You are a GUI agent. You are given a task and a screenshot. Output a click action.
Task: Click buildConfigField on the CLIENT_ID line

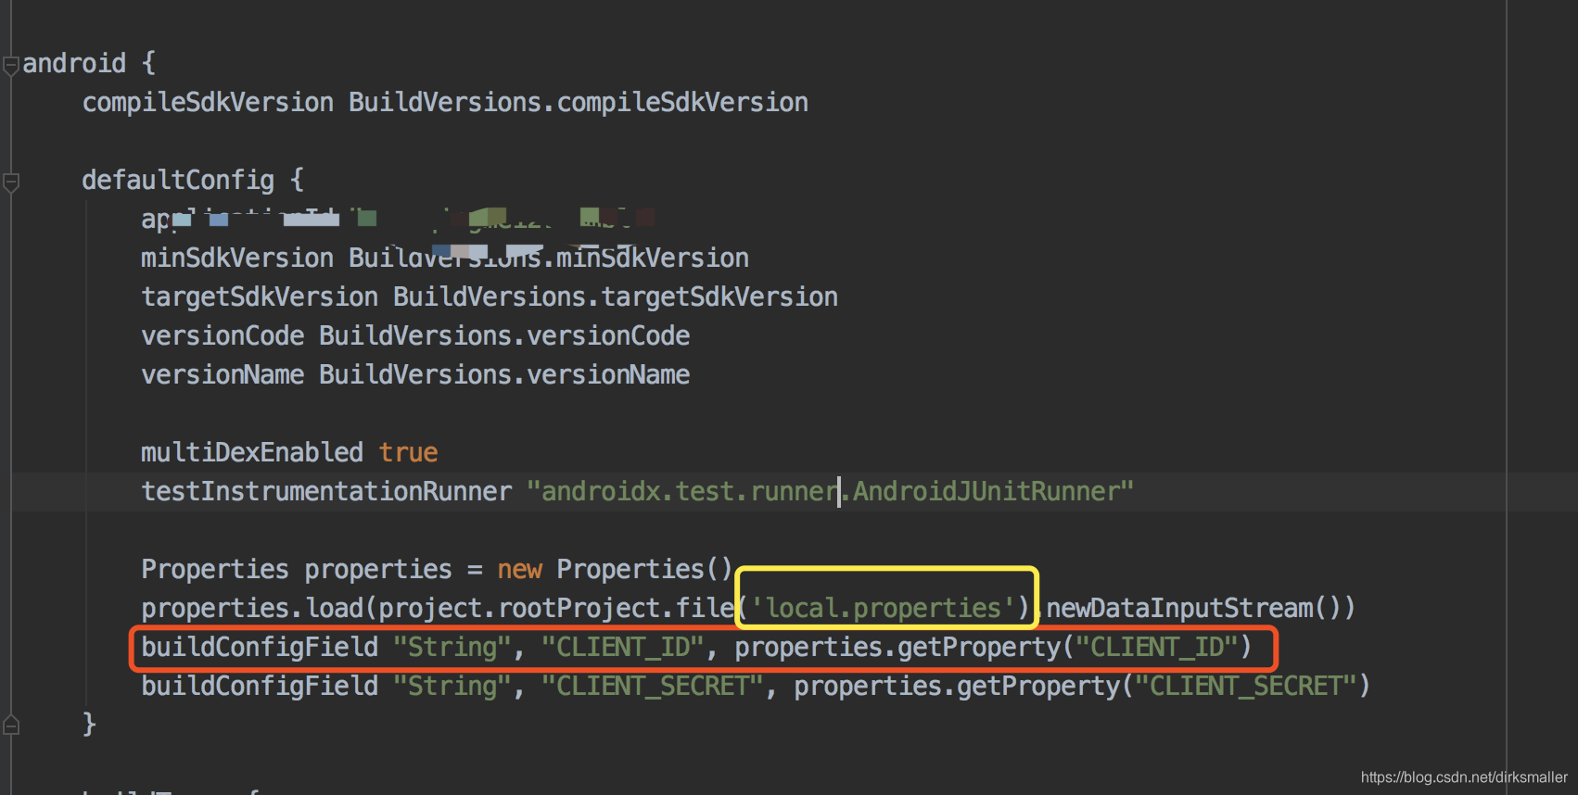(260, 647)
